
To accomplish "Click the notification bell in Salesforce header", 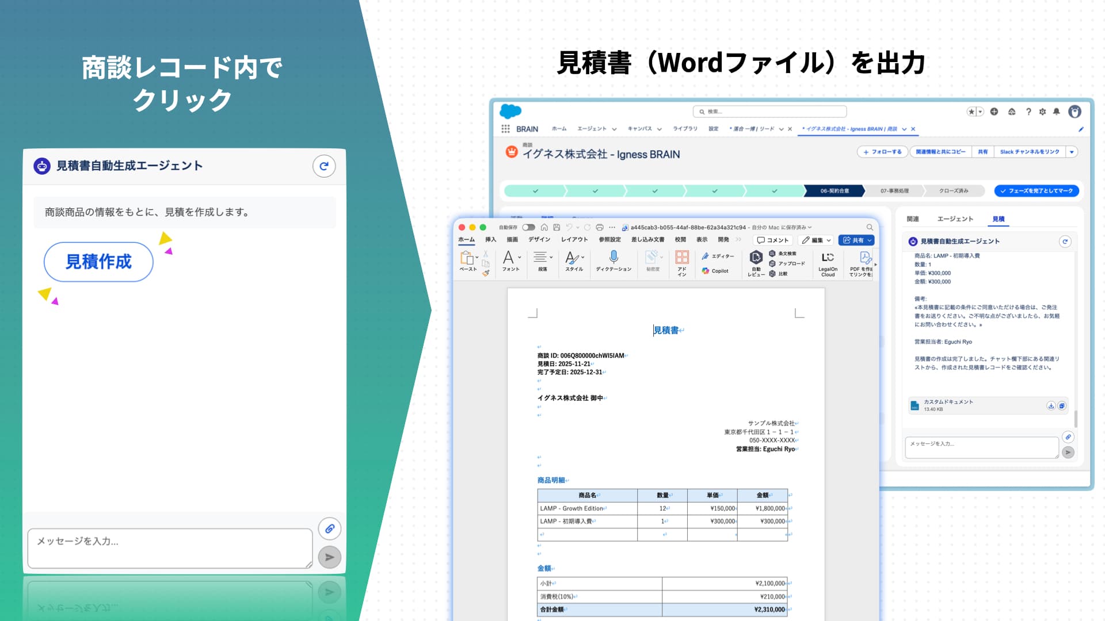I will [x=1056, y=112].
